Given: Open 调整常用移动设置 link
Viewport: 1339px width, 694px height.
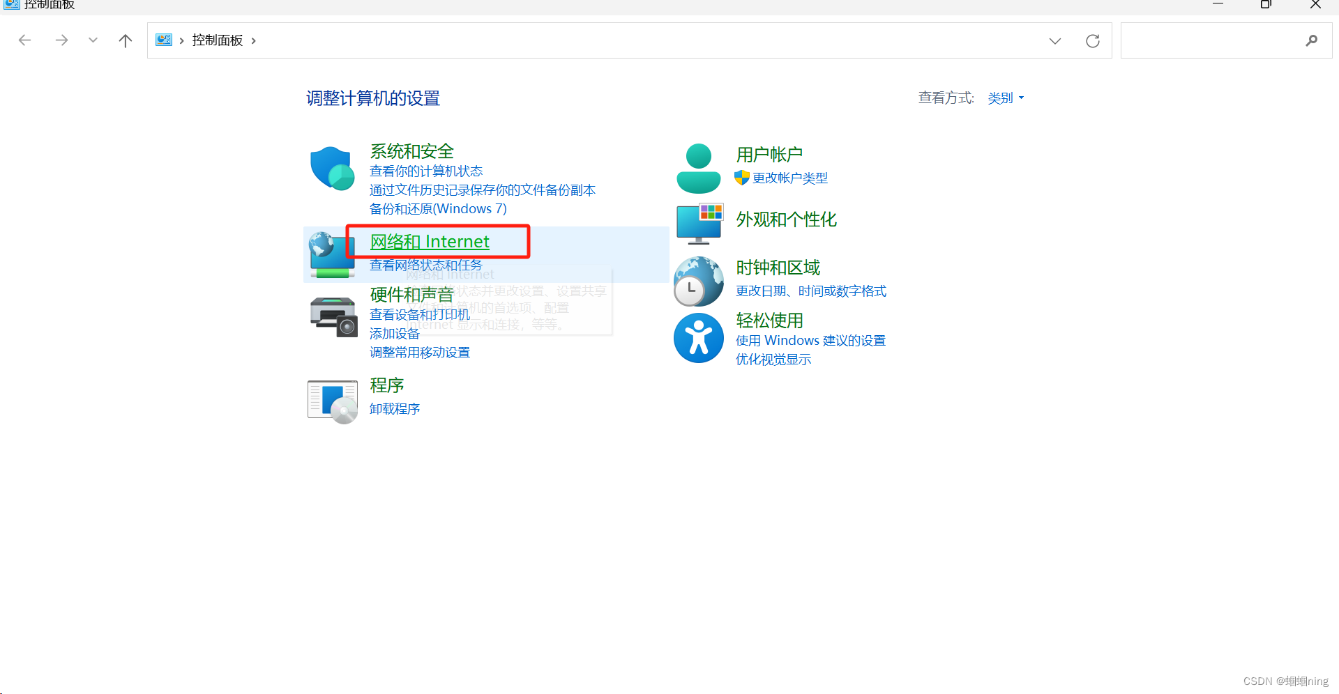Looking at the screenshot, I should [x=420, y=353].
